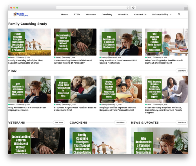Open the Home menu item
Screen dimensions: 196x166
coord(64,15)
